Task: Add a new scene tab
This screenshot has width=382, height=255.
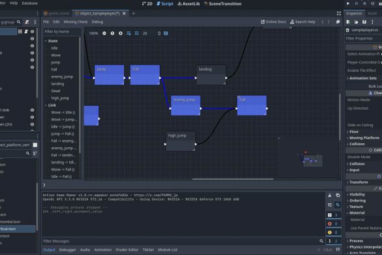Action: [x=133, y=14]
